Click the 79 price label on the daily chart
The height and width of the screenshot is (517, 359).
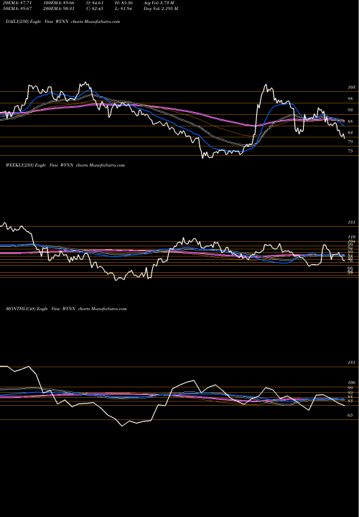[x=351, y=141]
